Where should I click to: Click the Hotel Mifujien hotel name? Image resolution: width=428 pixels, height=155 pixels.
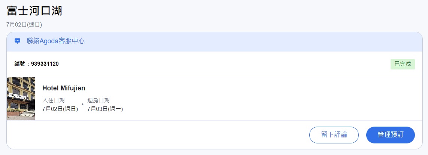coord(64,88)
